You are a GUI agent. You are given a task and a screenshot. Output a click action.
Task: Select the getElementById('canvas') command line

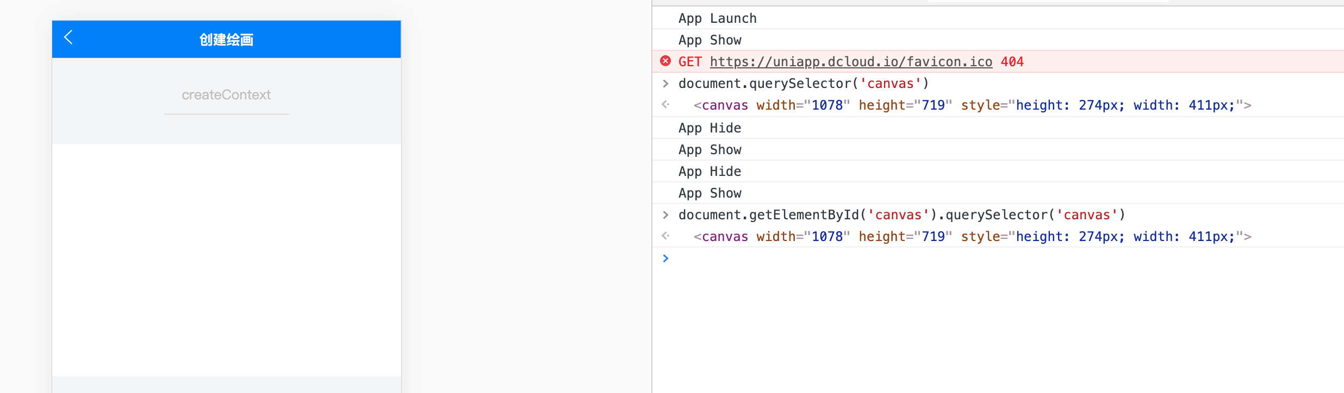(x=902, y=215)
